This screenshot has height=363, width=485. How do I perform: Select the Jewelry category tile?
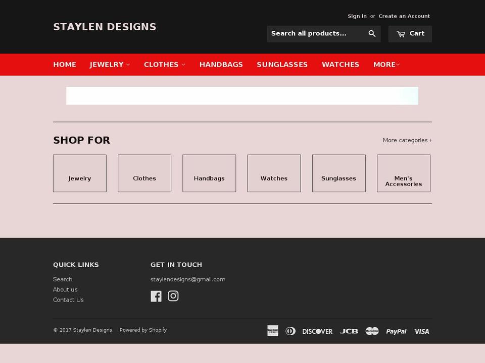pyautogui.click(x=80, y=173)
